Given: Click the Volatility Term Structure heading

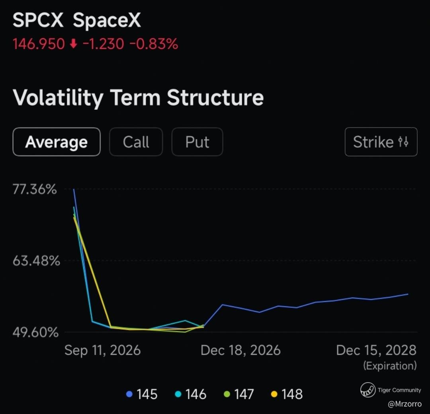Looking at the screenshot, I should coord(138,98).
